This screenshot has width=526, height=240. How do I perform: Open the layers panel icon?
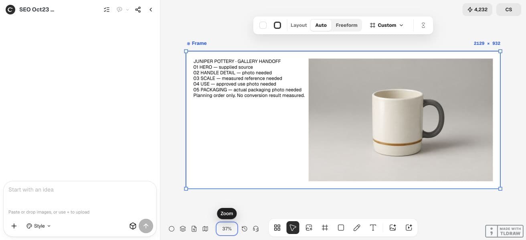183,229
